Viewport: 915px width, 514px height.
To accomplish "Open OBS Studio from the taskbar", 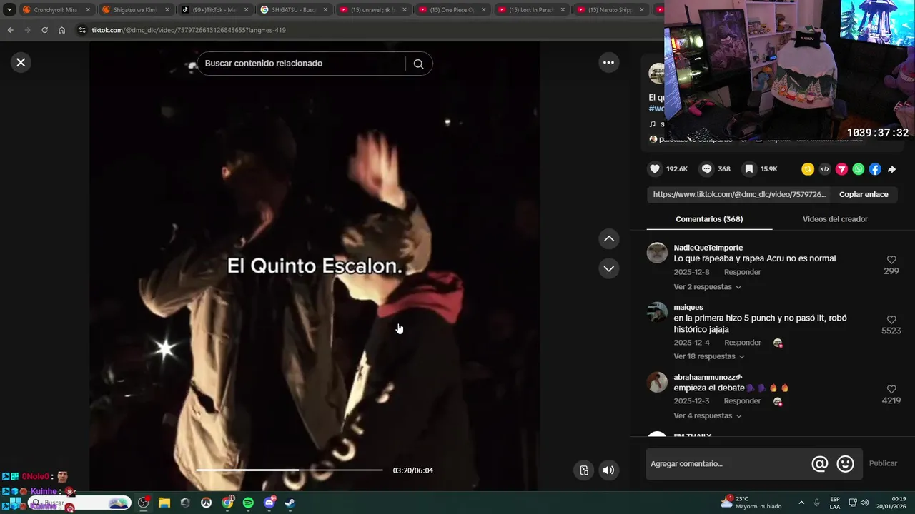I will pyautogui.click(x=143, y=503).
